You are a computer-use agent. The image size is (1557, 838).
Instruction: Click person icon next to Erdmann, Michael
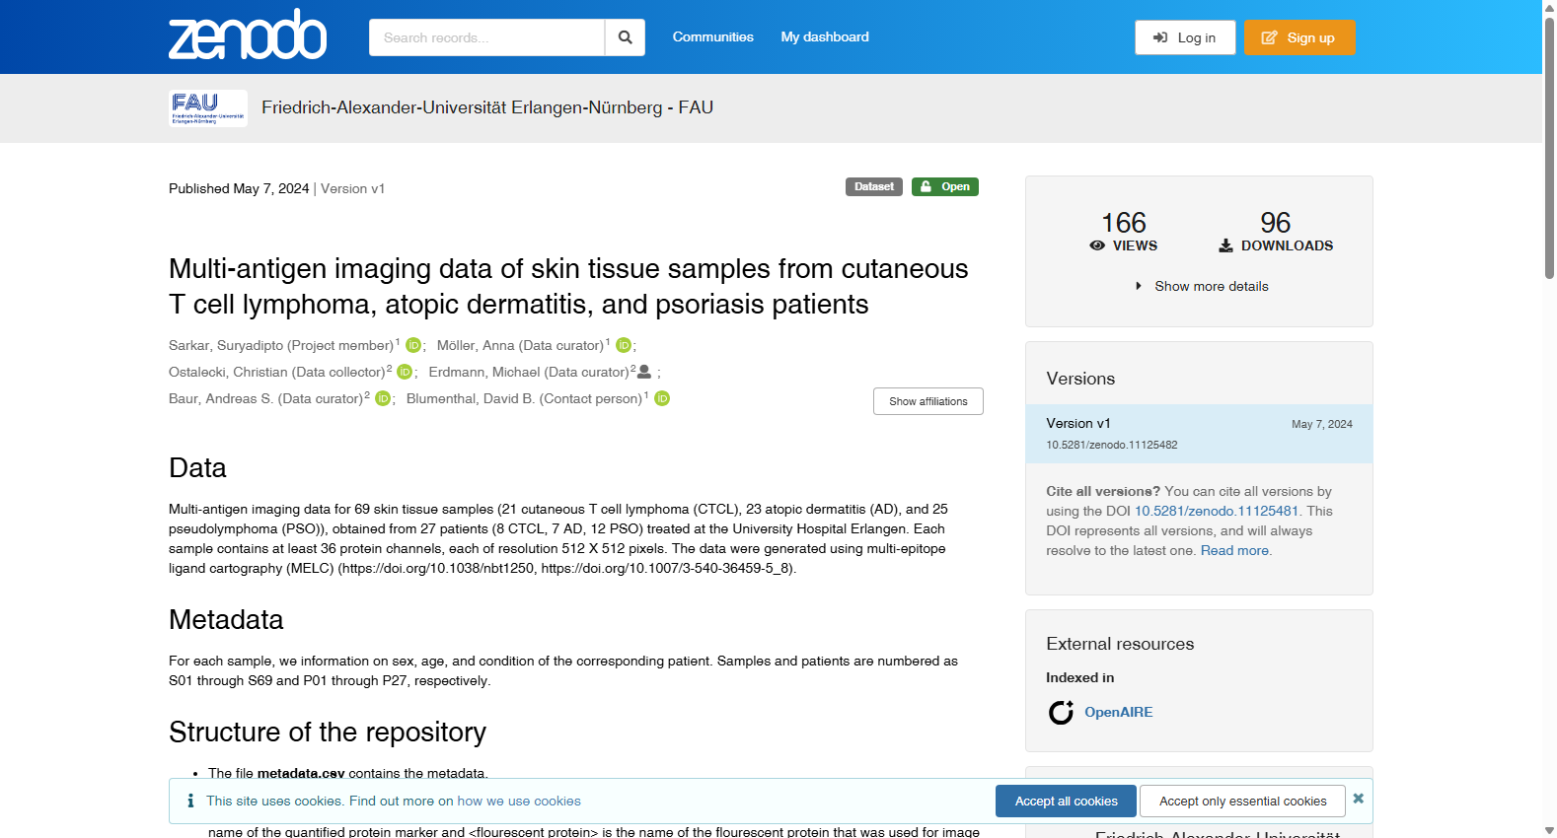click(644, 372)
